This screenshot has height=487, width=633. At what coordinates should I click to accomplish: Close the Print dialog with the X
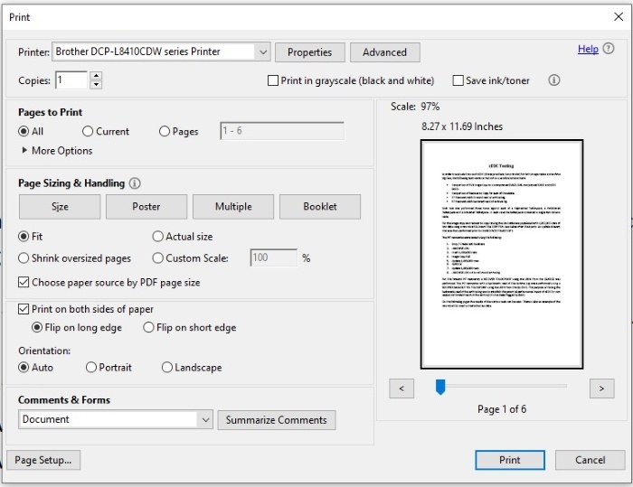click(x=618, y=17)
